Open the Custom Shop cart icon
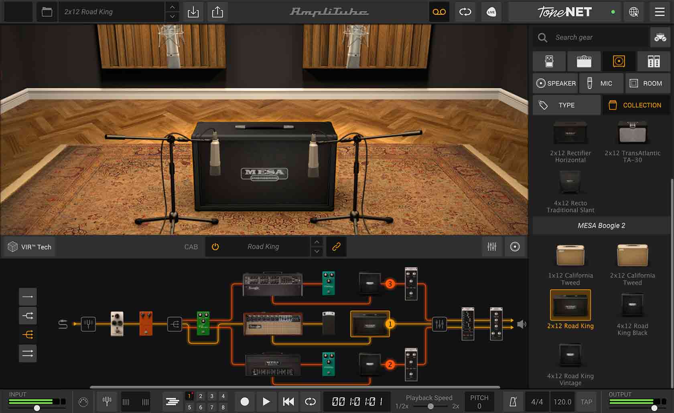Viewport: 674px width, 413px height. [660, 37]
